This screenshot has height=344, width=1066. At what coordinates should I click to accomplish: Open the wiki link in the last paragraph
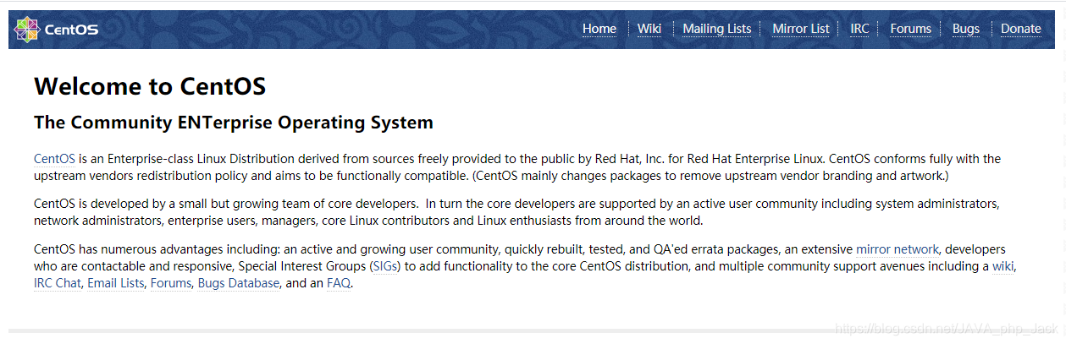click(x=1003, y=266)
